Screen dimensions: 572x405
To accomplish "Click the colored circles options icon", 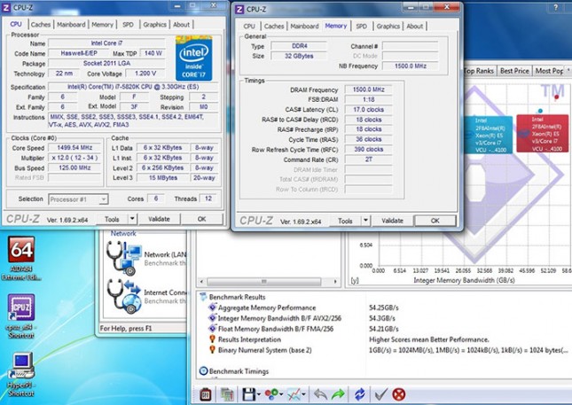I will (x=271, y=394).
